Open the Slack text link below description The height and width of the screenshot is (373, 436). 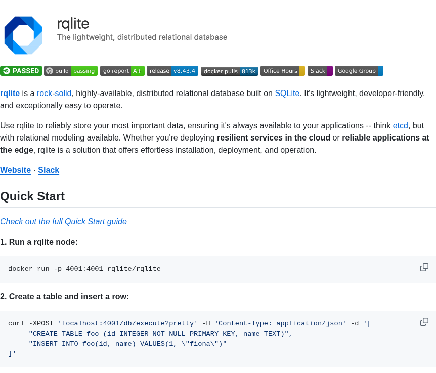pos(49,170)
